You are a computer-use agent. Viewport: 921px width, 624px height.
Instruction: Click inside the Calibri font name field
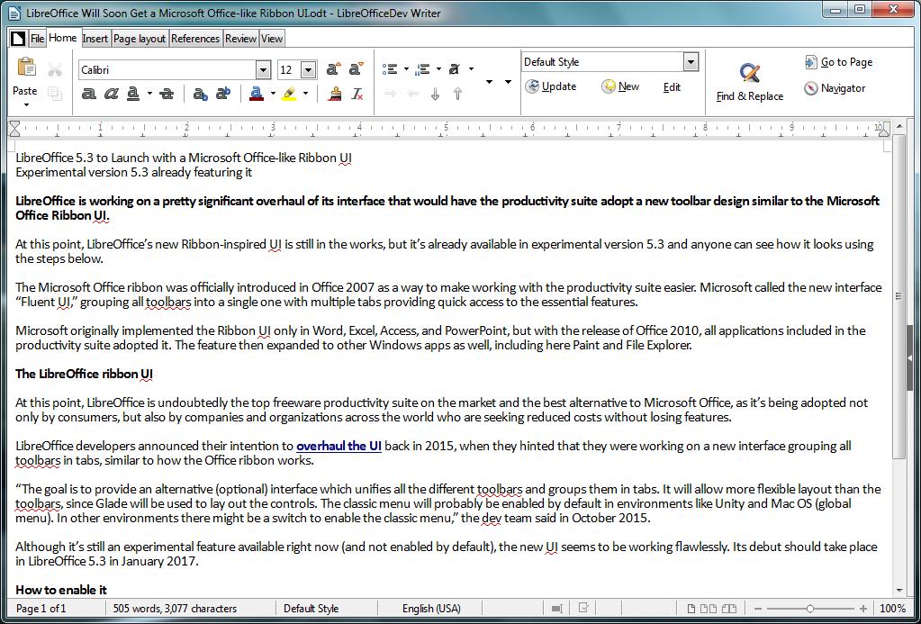pyautogui.click(x=167, y=70)
